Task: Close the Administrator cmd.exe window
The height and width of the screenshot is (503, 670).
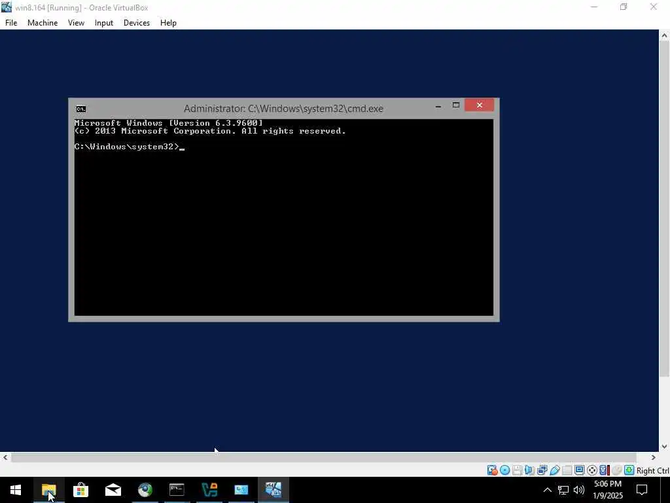Action: (x=479, y=105)
